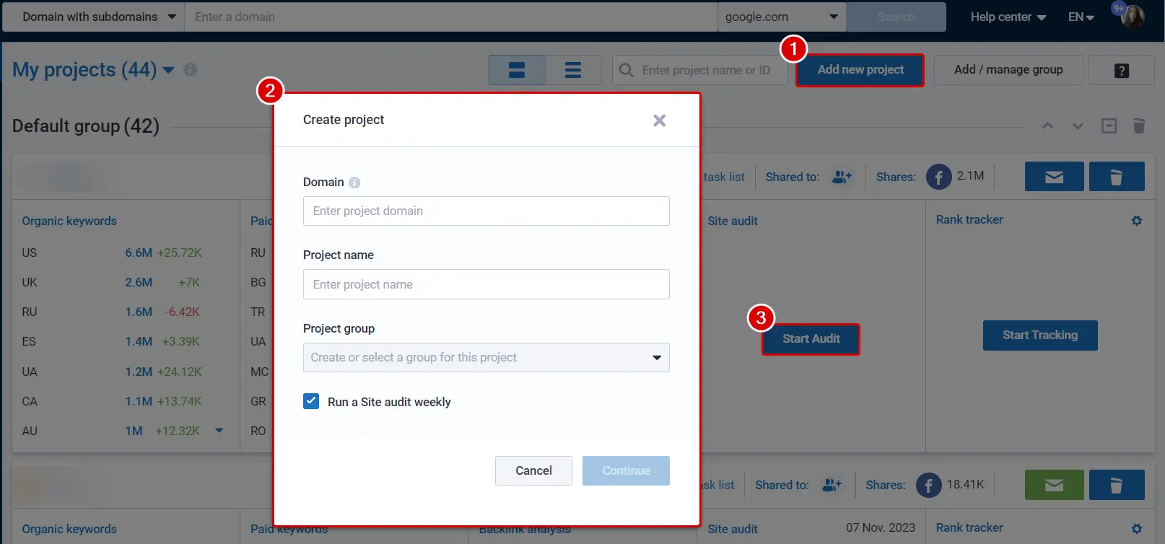Move Default group down arrow
This screenshot has height=544, width=1165.
[1078, 126]
